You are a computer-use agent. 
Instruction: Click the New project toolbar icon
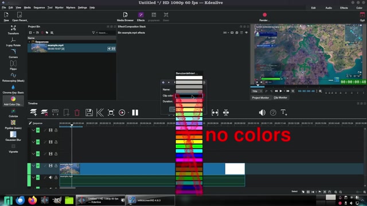pos(6,17)
